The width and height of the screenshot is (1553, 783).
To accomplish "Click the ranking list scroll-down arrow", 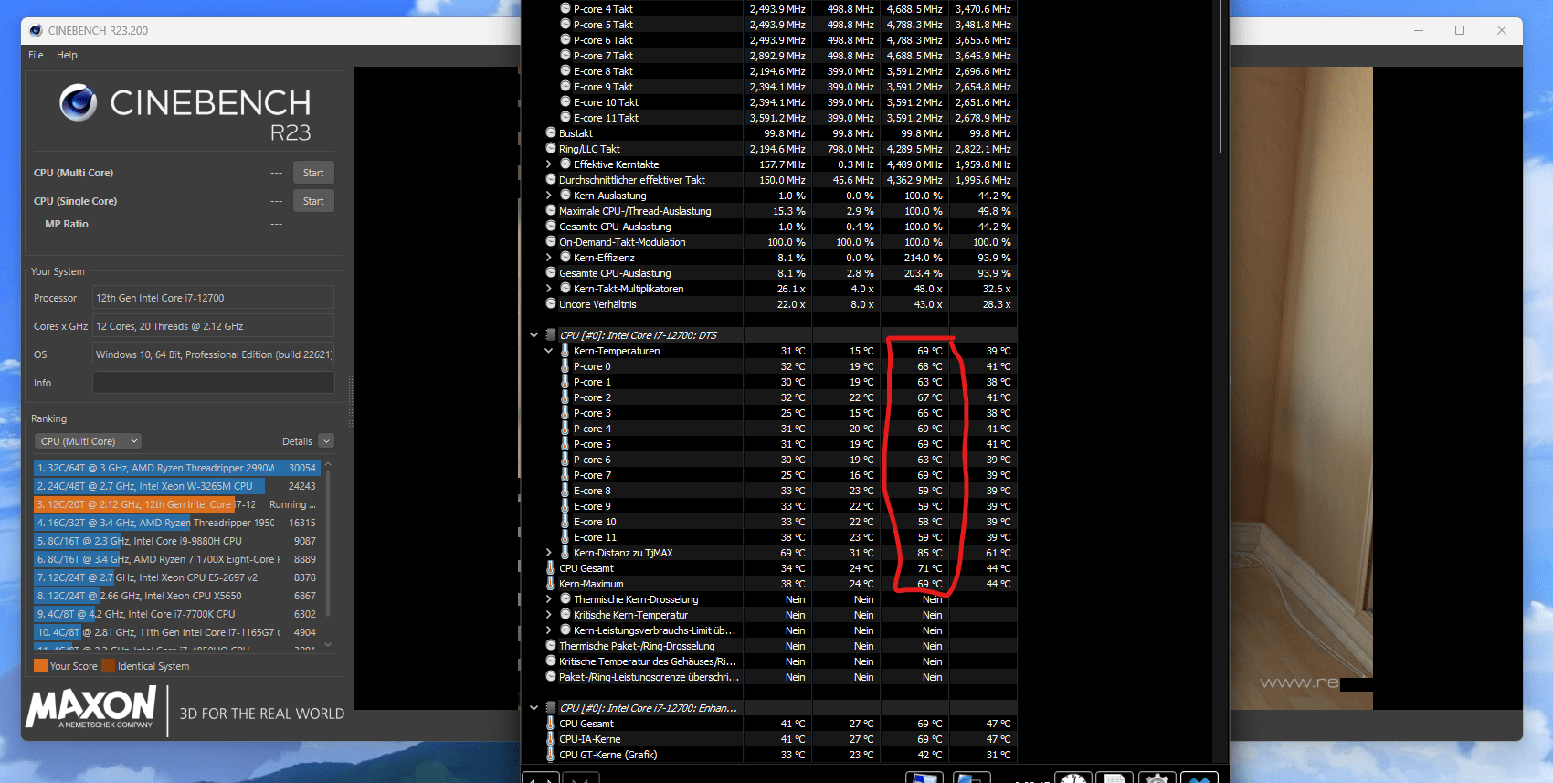I will click(328, 645).
